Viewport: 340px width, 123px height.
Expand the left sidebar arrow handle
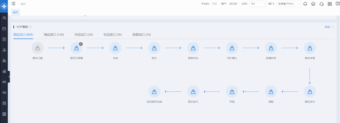click(x=9, y=77)
